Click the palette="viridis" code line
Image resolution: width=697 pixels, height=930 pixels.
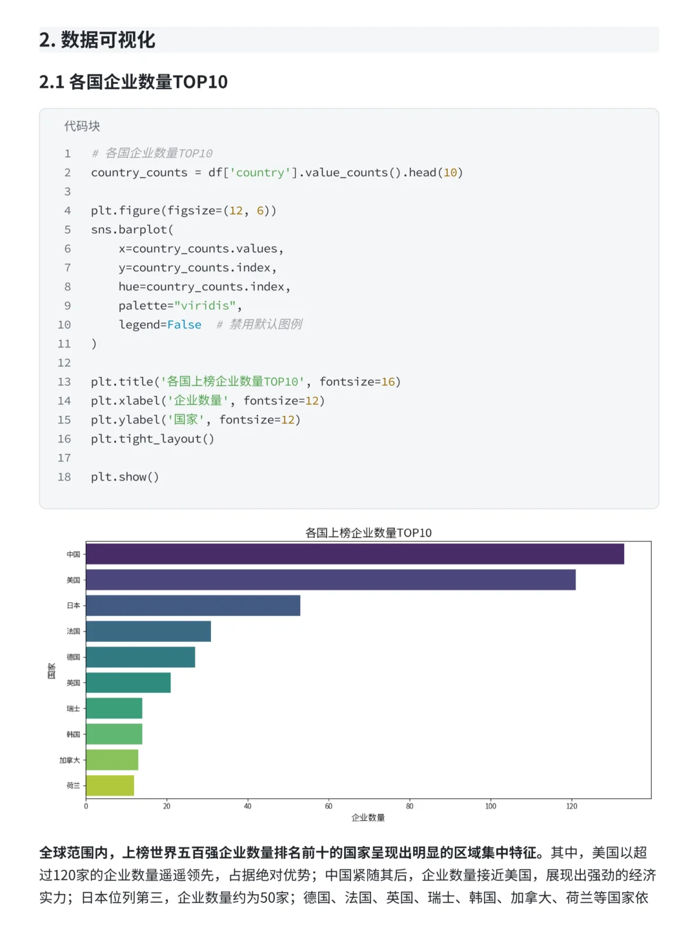(180, 305)
